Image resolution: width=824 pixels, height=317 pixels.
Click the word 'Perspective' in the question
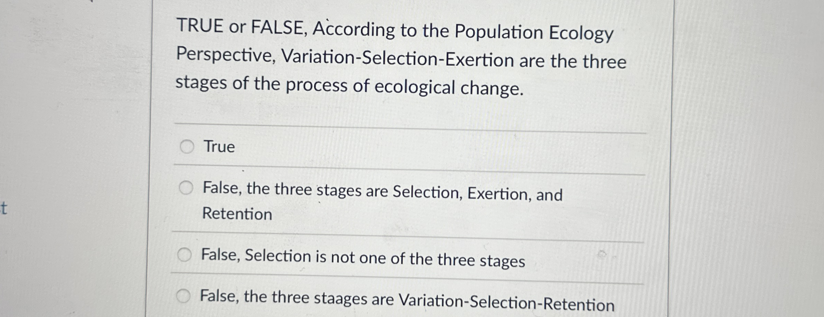pos(226,55)
